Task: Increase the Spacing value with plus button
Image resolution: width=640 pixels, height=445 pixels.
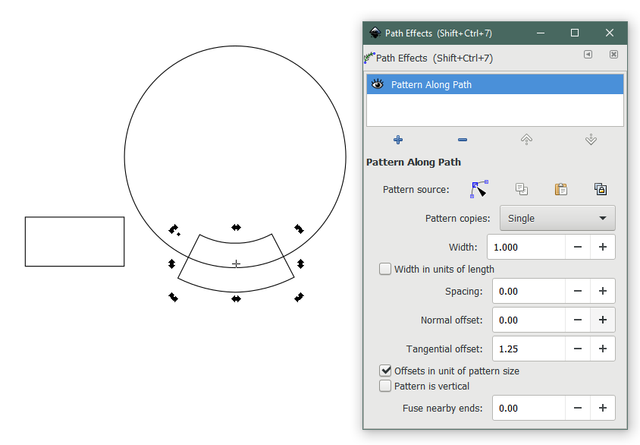Action: click(602, 291)
